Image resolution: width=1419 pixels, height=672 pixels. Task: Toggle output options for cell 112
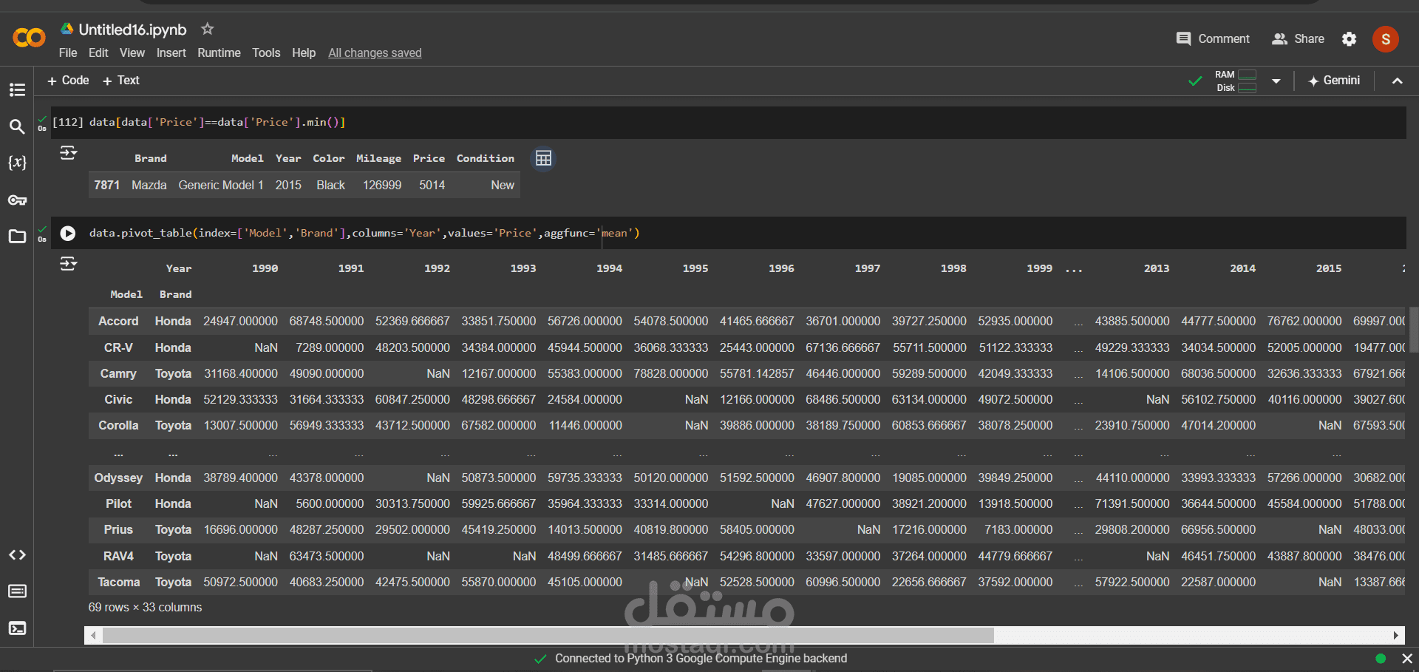[68, 153]
